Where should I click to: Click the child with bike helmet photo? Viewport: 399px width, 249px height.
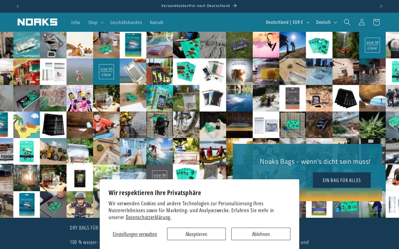pos(80,204)
